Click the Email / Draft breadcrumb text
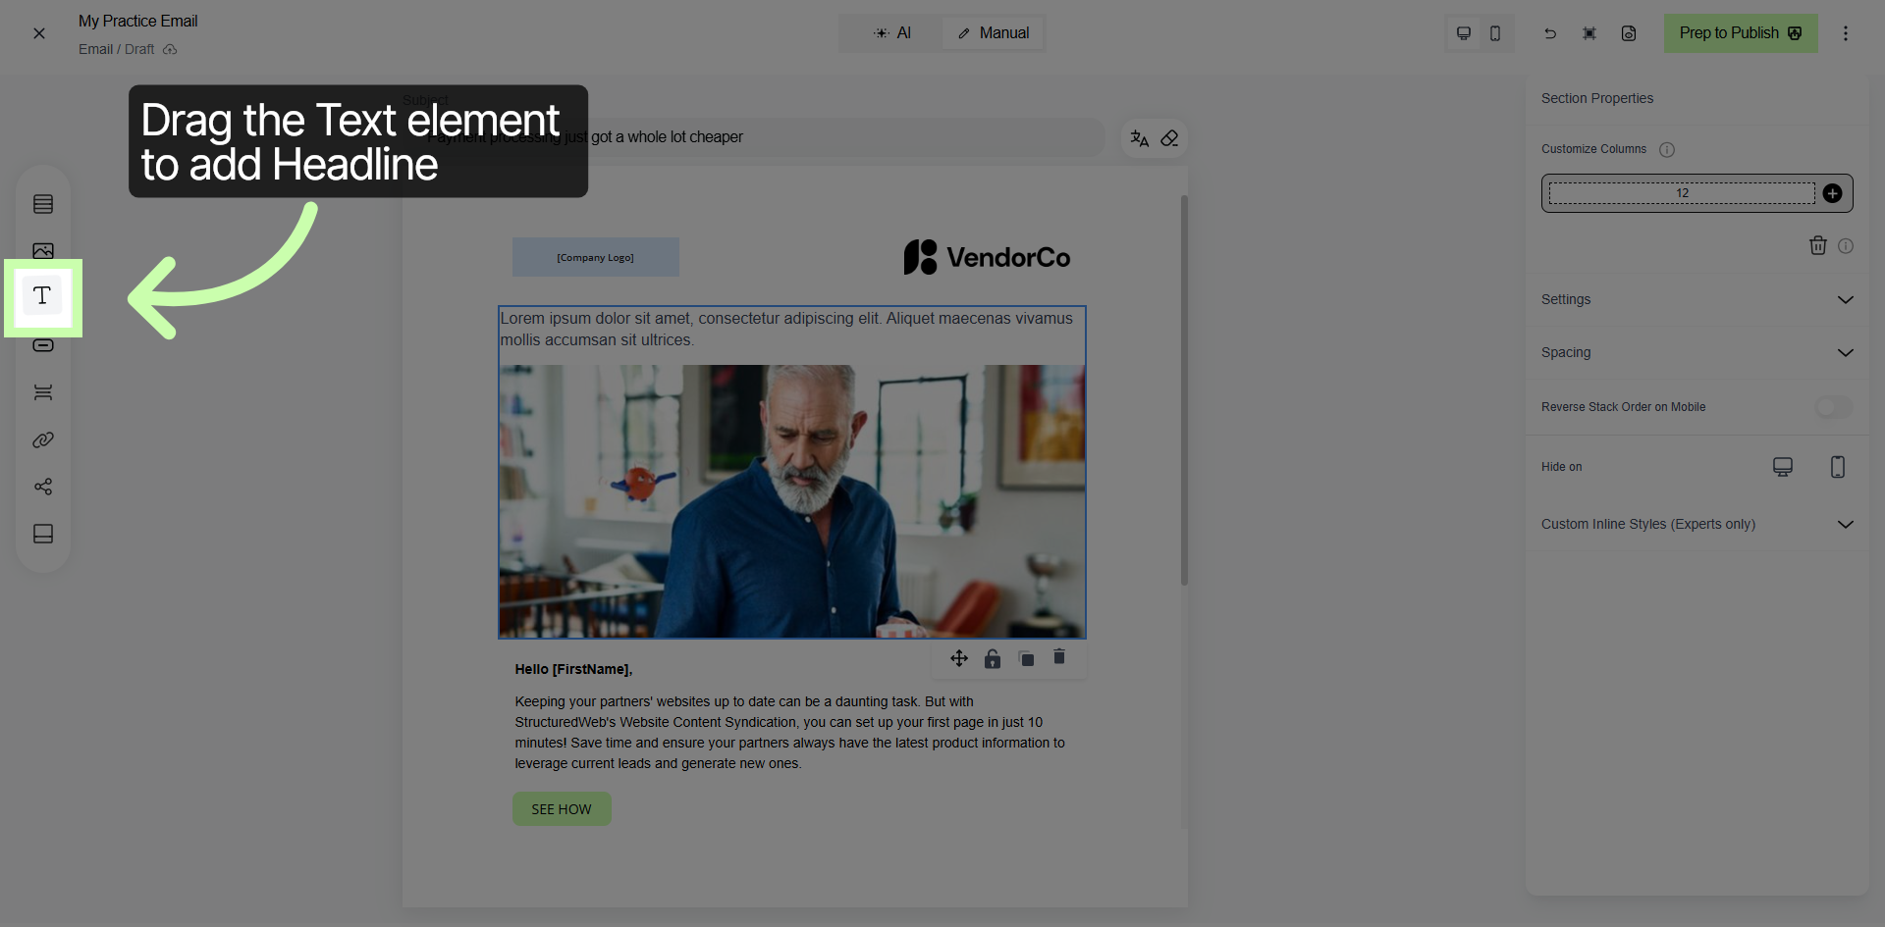 click(116, 49)
